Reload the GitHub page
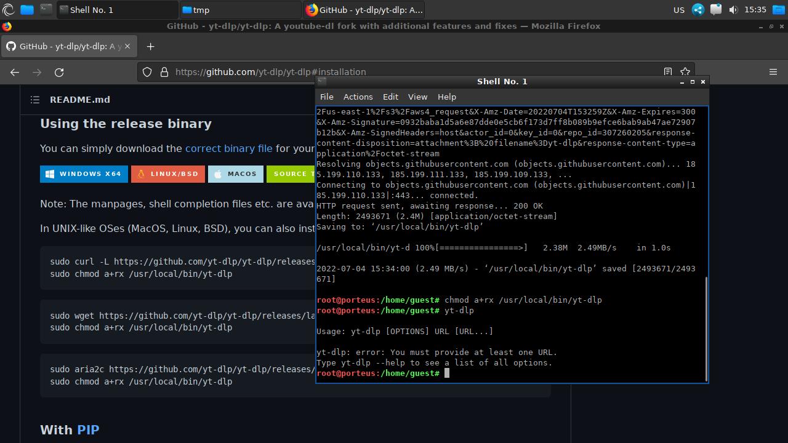Image resolution: width=788 pixels, height=443 pixels. pyautogui.click(x=59, y=72)
